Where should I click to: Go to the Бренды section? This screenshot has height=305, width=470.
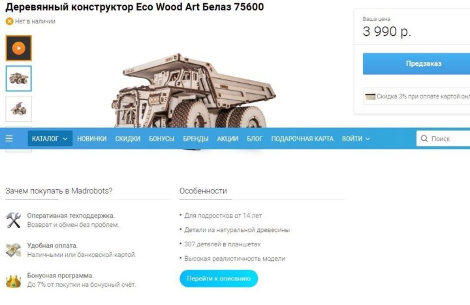tap(196, 139)
